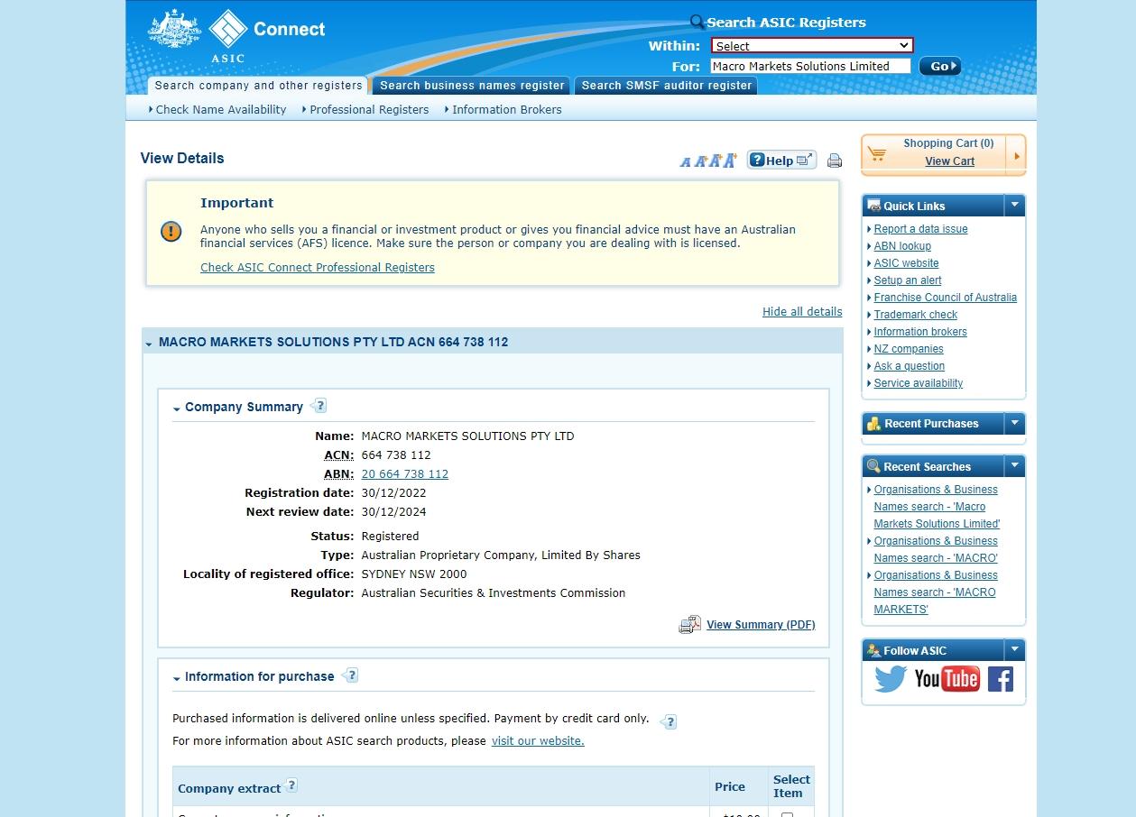Screen dimensions: 1136x817
Task: Click the help icon next to Company extract
Action: (291, 785)
